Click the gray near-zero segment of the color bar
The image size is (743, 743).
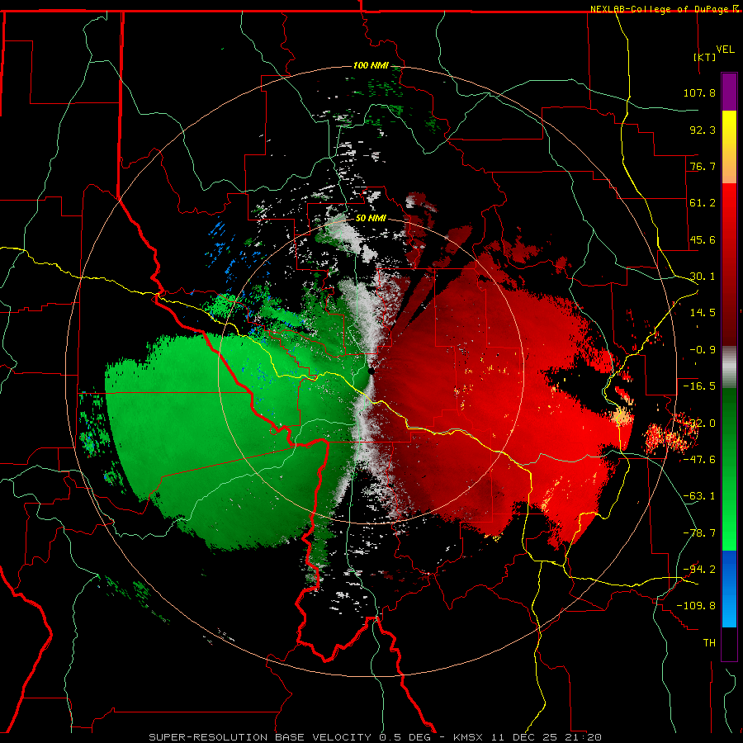click(729, 367)
